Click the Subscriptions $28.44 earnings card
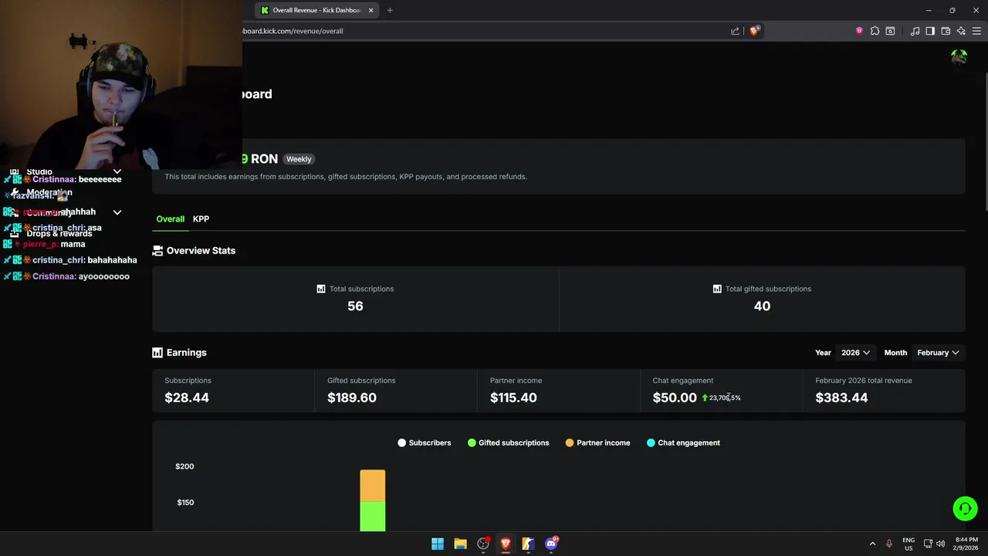 click(x=233, y=390)
